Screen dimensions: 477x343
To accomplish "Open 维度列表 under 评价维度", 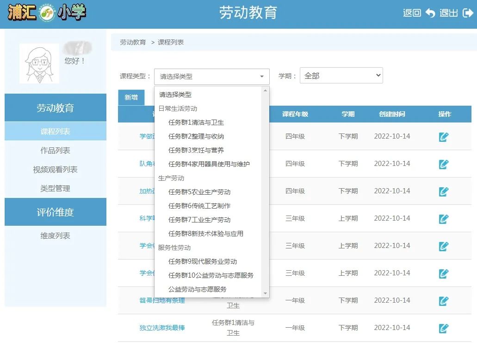I will pyautogui.click(x=55, y=236).
